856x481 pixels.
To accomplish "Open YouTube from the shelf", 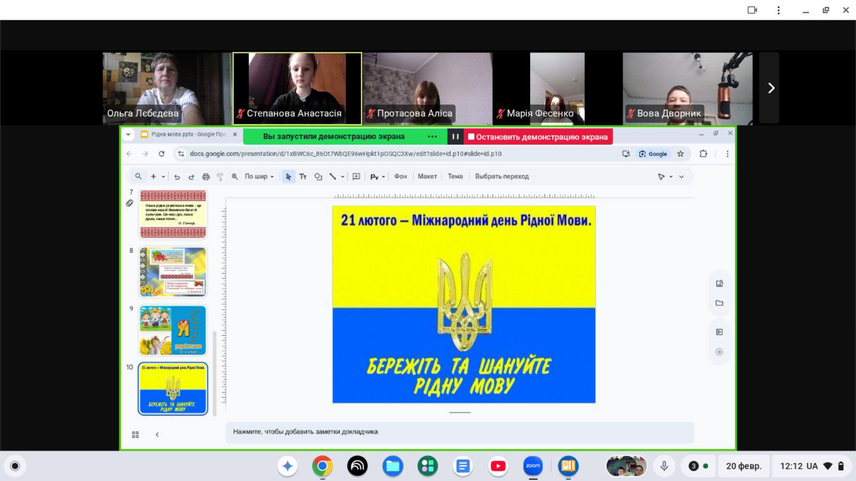I will click(x=498, y=466).
